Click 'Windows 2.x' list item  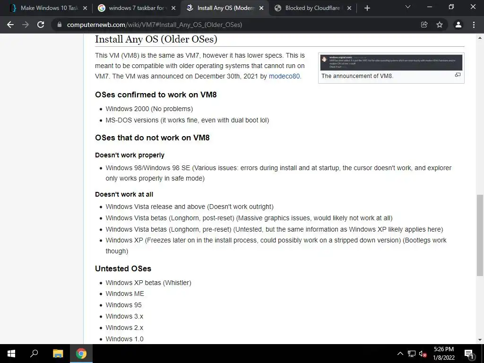[124, 328]
